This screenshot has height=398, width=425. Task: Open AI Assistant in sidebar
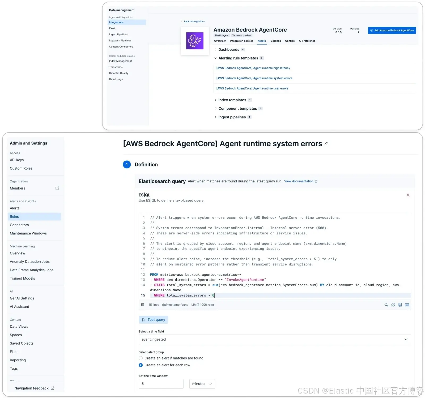click(x=19, y=307)
